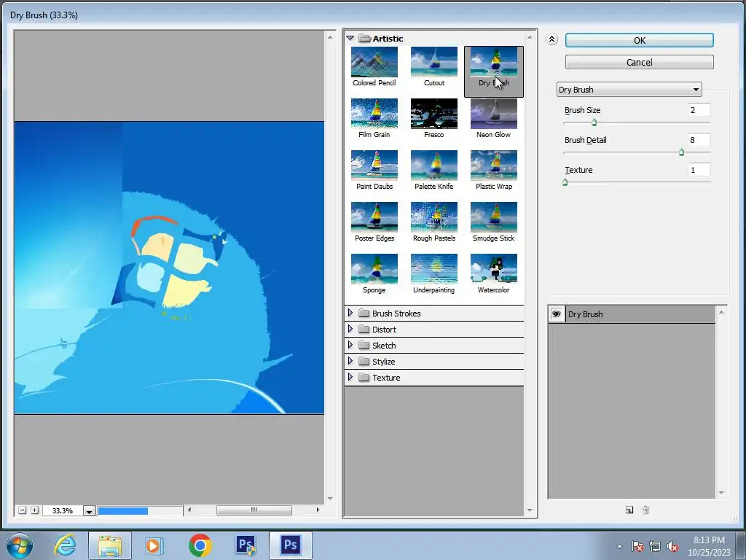Show hidden system tray icons
This screenshot has width=746, height=560.
coord(619,546)
